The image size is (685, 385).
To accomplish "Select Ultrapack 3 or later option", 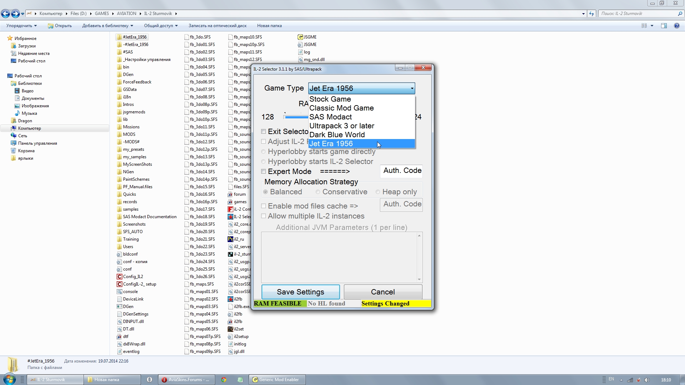I will pos(341,126).
